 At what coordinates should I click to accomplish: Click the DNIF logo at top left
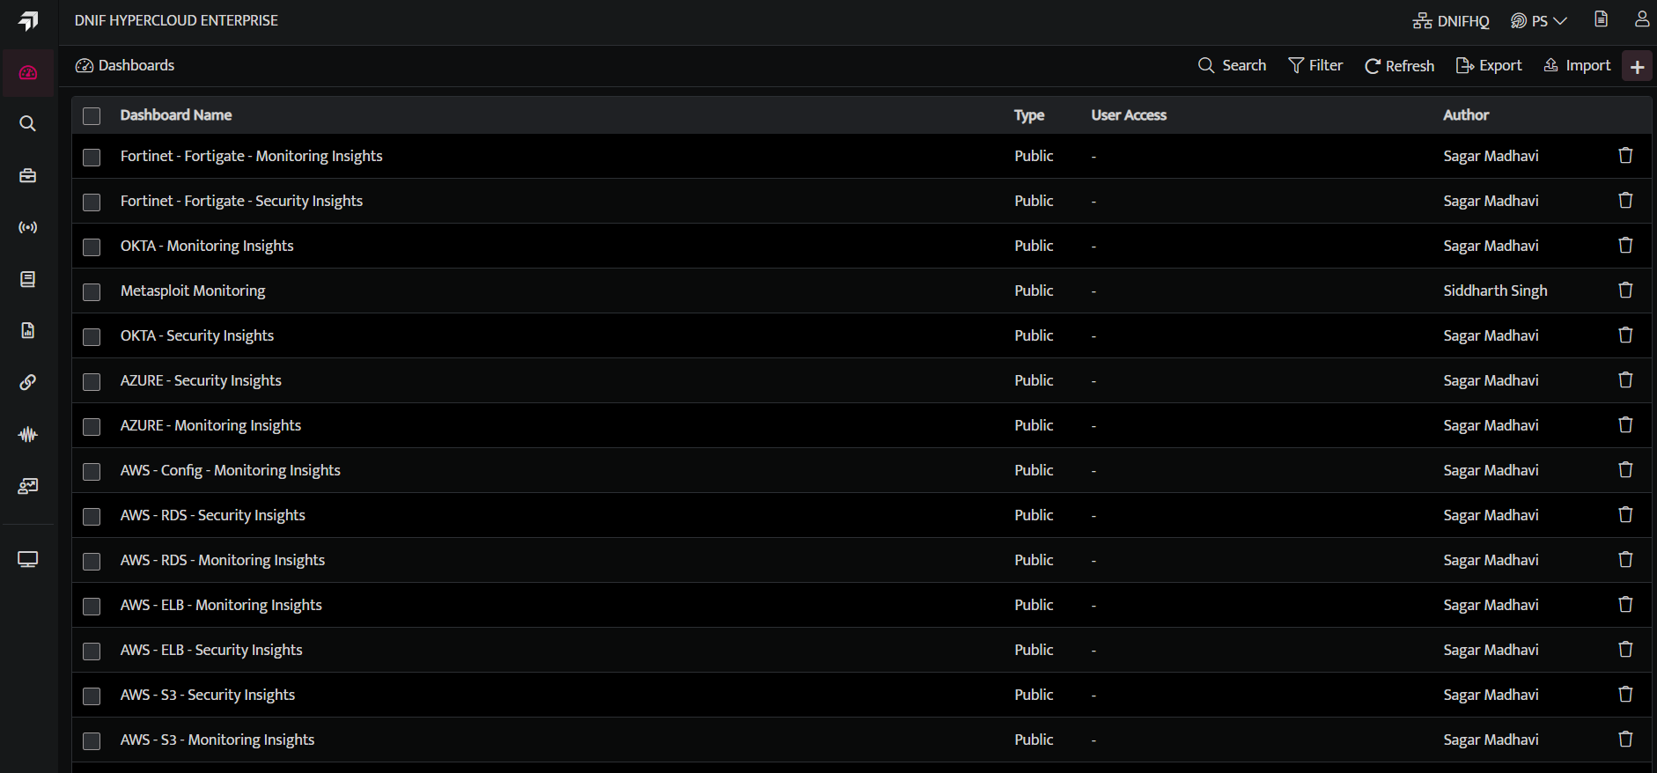tap(28, 21)
